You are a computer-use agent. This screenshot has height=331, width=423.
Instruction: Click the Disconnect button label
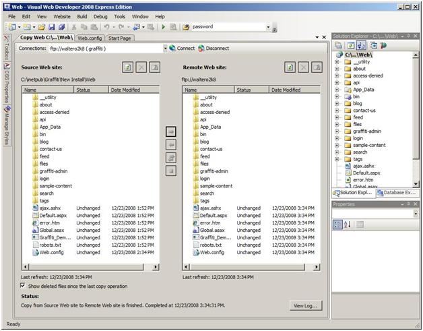(x=218, y=49)
